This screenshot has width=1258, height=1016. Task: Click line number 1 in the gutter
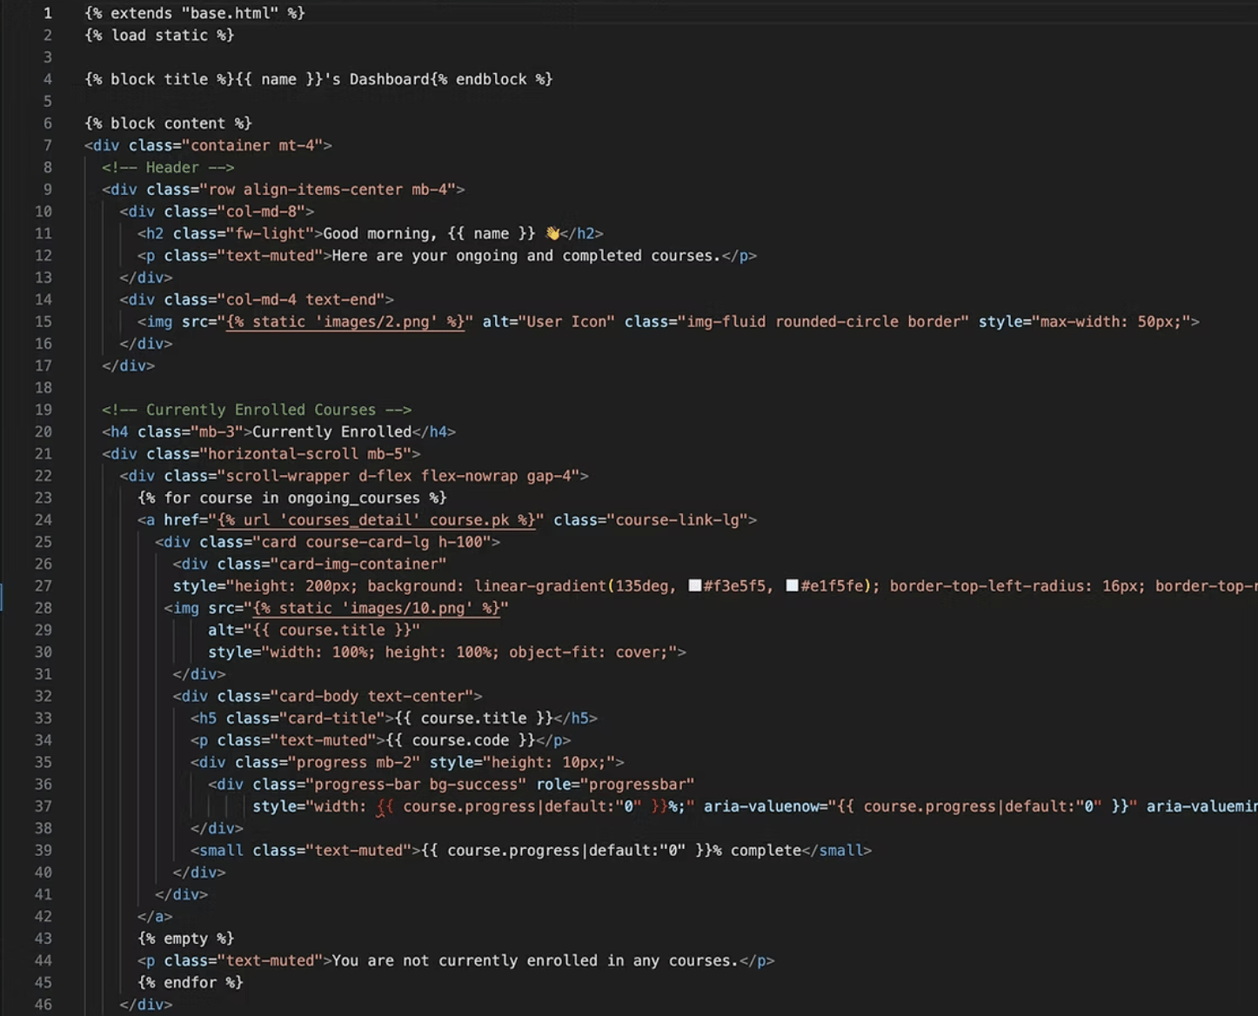tap(47, 13)
